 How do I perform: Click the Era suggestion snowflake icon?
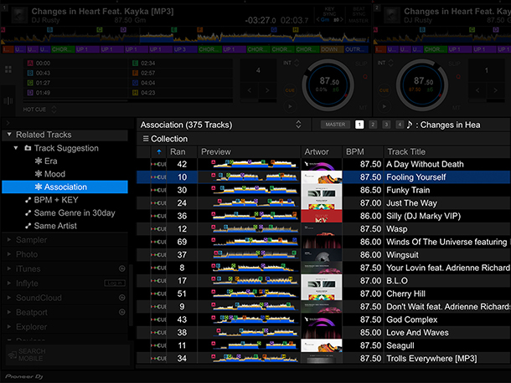click(38, 161)
